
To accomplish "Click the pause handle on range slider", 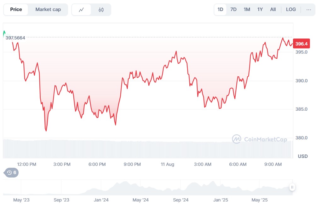I will point(292,187).
